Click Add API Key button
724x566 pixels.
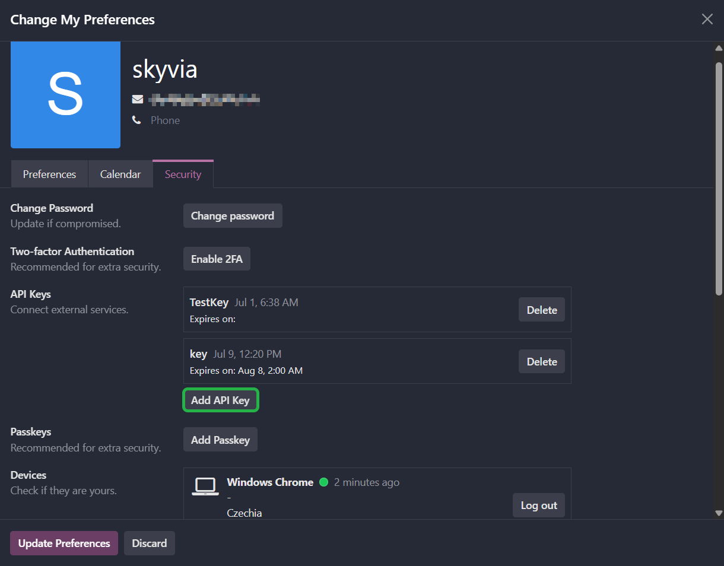pyautogui.click(x=220, y=400)
